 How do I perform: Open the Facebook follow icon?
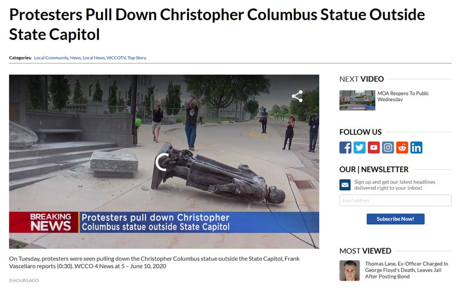(345, 147)
